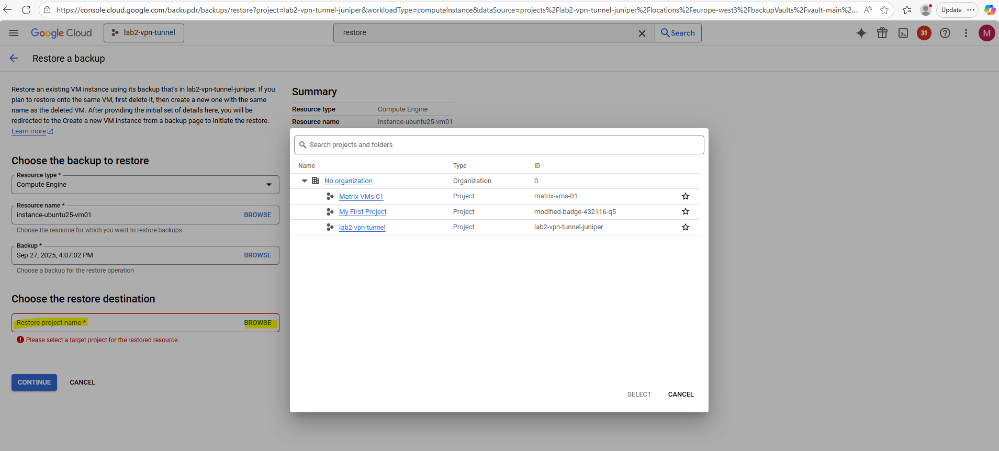Click Cancel in the project dialog
Screen dimensions: 999x451
tap(680, 394)
